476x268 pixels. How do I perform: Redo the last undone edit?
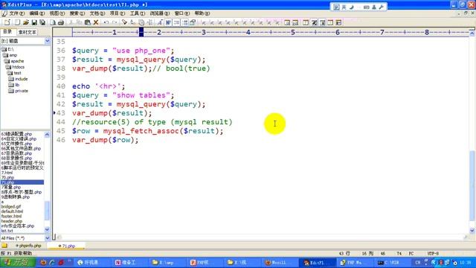[x=114, y=22]
